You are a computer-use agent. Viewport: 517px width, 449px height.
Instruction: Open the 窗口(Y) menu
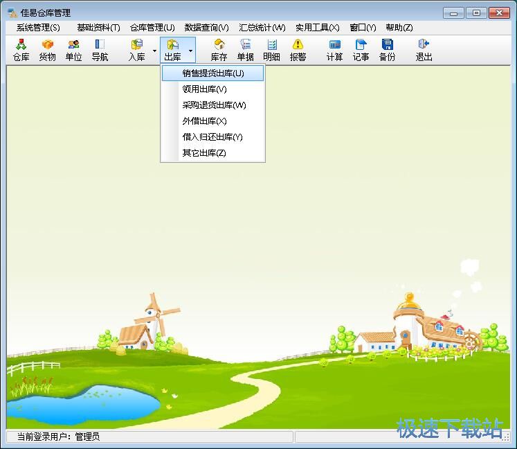pyautogui.click(x=363, y=28)
